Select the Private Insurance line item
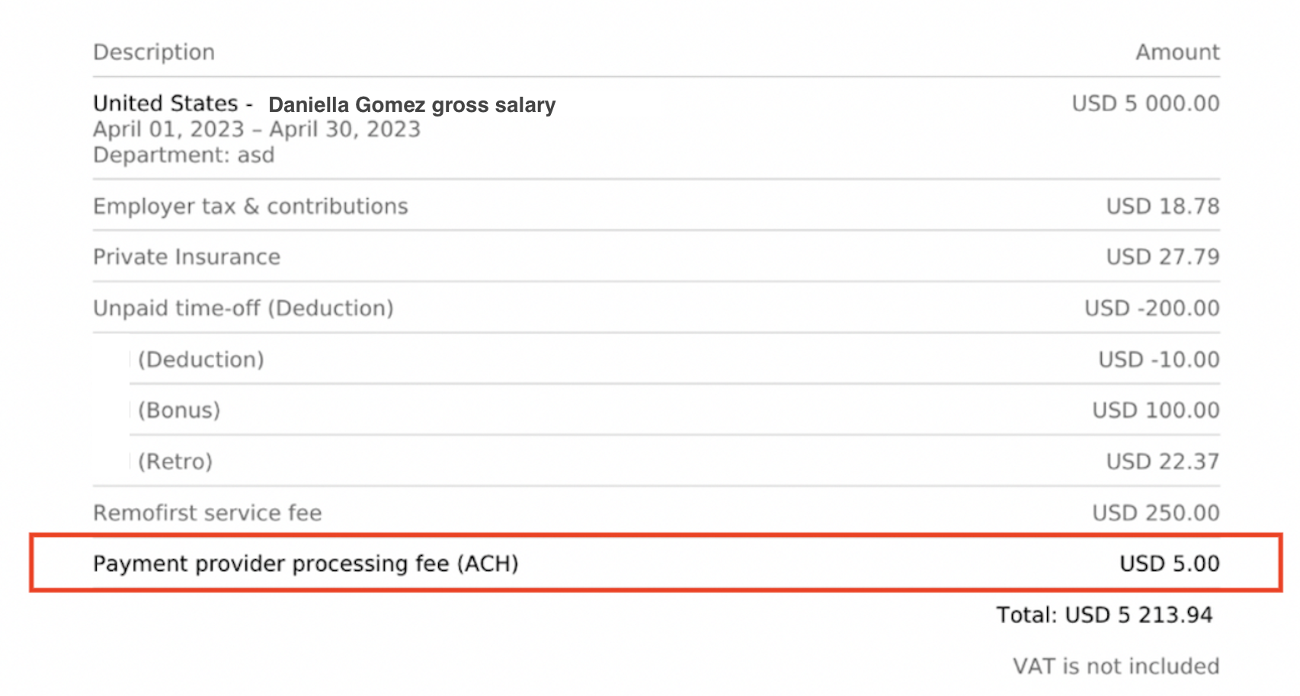 click(x=186, y=257)
